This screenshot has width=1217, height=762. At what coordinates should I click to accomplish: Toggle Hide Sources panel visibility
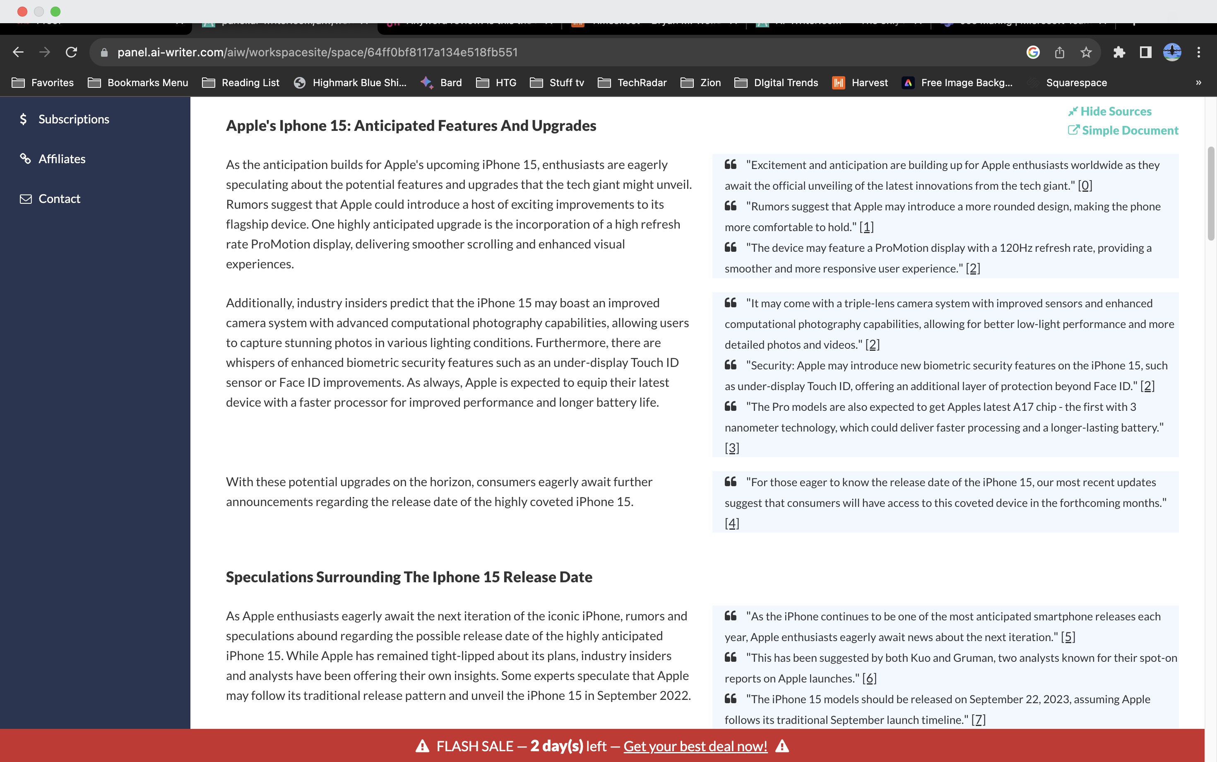pyautogui.click(x=1109, y=111)
